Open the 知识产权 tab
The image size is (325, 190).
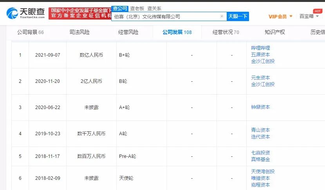coord(274,32)
